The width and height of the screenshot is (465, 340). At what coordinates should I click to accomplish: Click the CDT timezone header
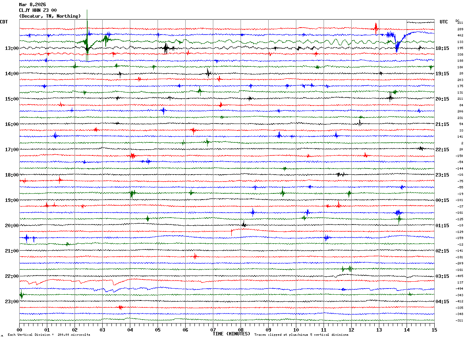pyautogui.click(x=4, y=22)
